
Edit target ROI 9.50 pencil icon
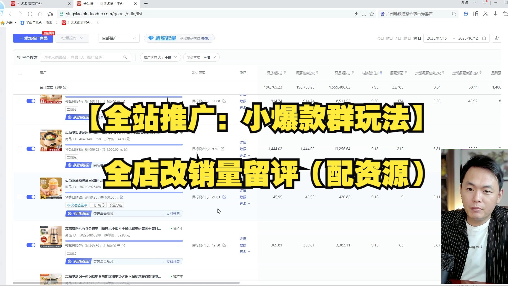[x=222, y=149]
